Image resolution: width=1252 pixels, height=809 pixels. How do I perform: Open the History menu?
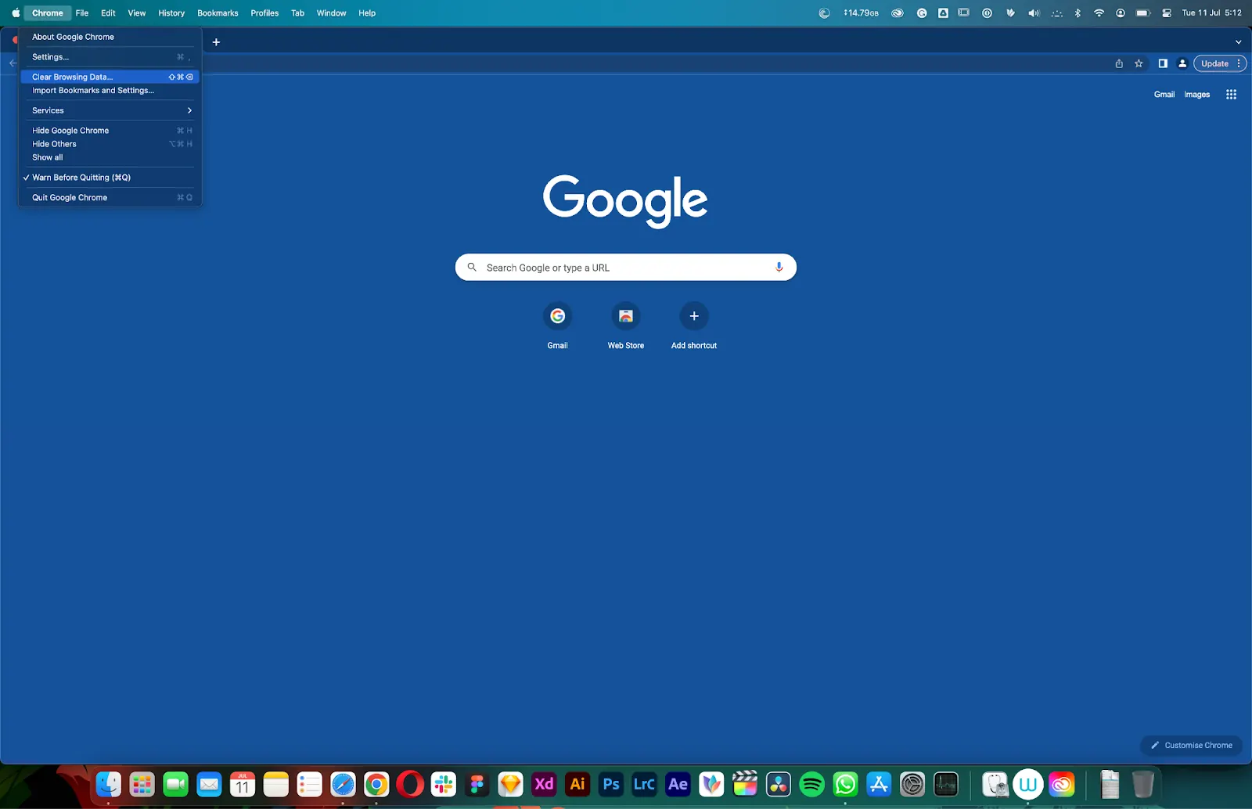click(171, 13)
